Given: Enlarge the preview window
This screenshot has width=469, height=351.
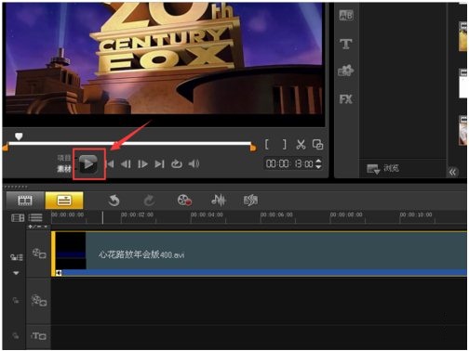Looking at the screenshot, I should [317, 145].
